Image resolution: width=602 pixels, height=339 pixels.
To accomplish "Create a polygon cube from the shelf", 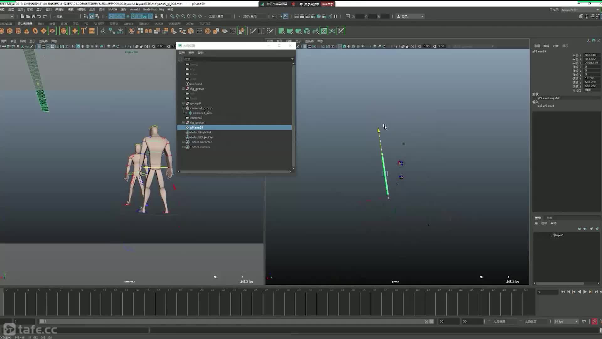I will tap(10, 31).
